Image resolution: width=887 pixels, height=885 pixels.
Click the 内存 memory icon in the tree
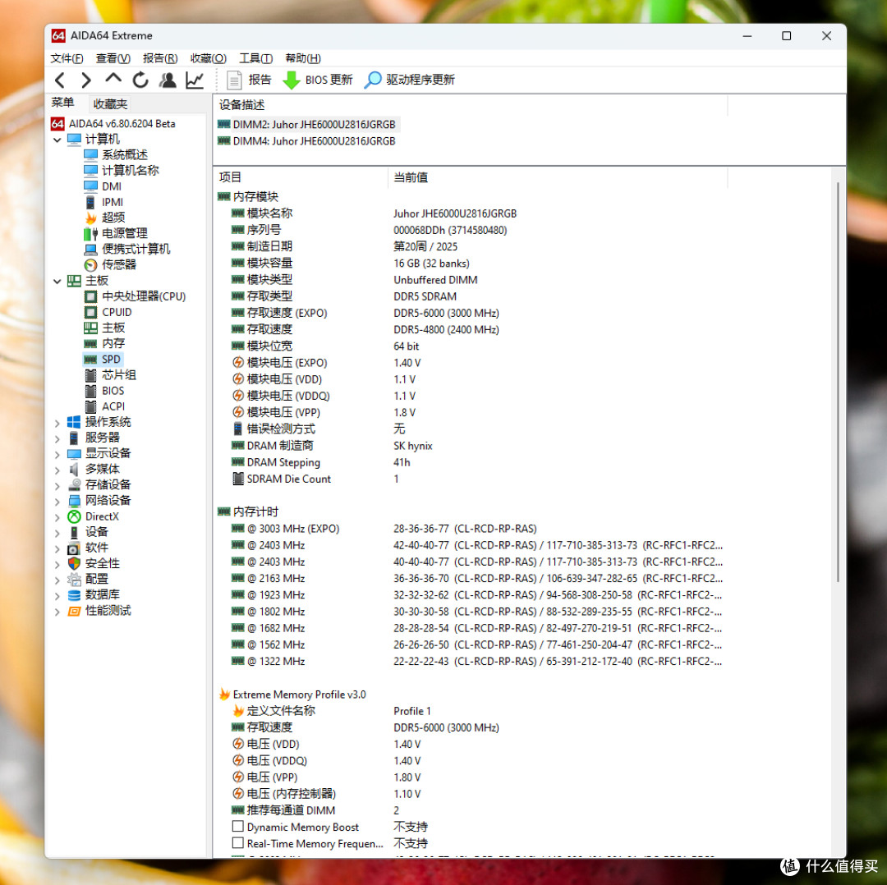pyautogui.click(x=90, y=344)
